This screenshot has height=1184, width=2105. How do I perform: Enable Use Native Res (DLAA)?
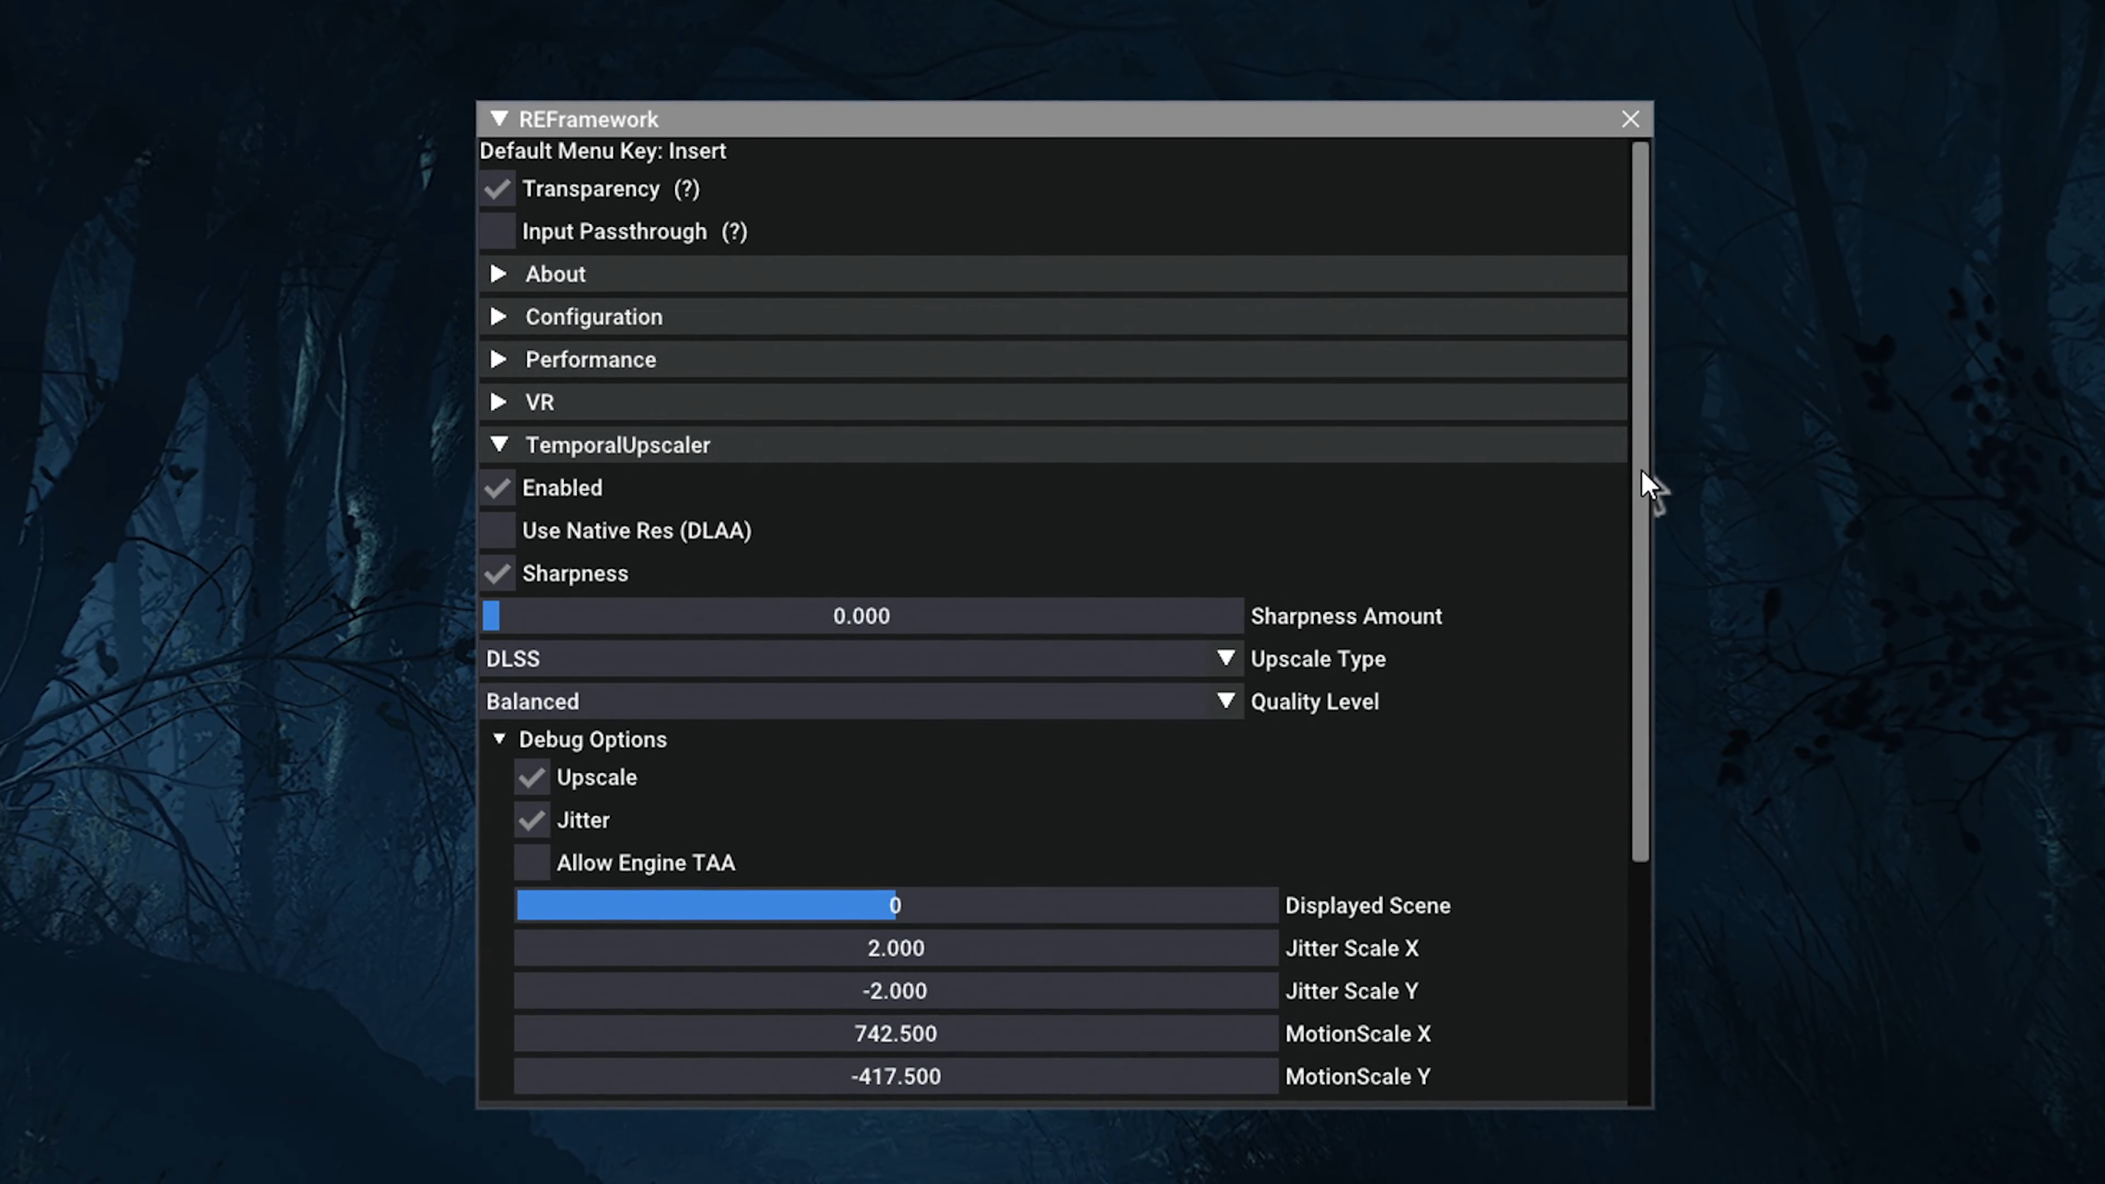(x=498, y=531)
